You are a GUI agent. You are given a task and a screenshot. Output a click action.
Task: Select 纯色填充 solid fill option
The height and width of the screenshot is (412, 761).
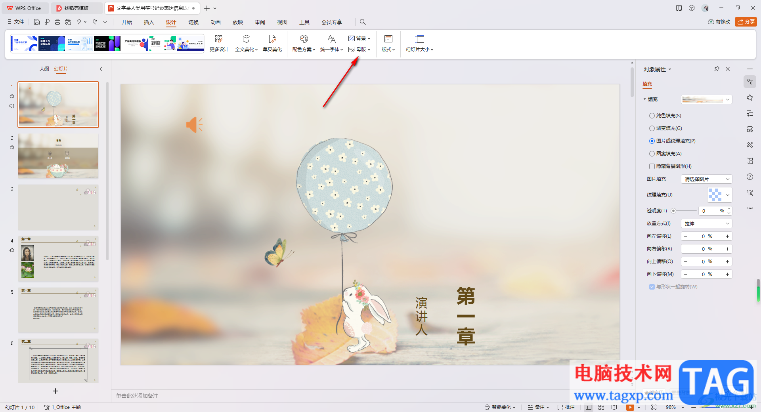click(x=665, y=116)
